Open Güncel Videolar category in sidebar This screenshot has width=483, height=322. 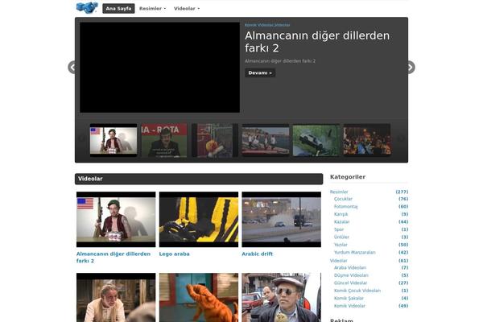click(x=350, y=283)
